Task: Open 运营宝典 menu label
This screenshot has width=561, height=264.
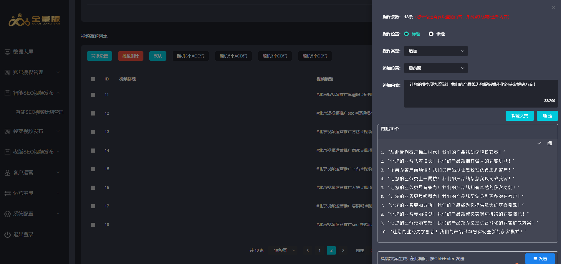Action: tap(23, 193)
